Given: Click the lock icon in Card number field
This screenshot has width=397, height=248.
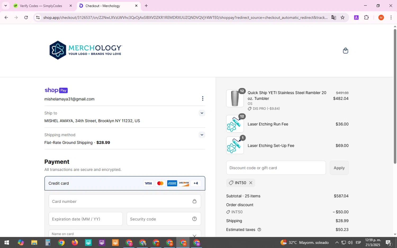Looking at the screenshot, I should pyautogui.click(x=195, y=201).
